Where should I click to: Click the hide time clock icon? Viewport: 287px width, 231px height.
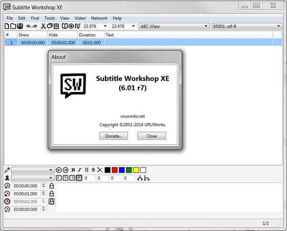(7, 194)
